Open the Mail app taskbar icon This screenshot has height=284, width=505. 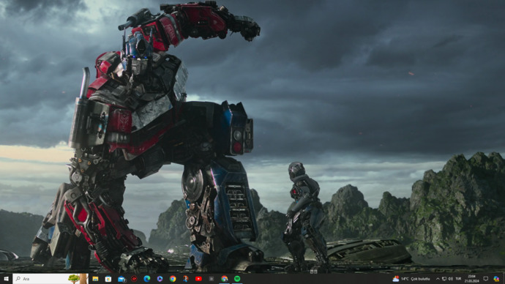point(121,279)
